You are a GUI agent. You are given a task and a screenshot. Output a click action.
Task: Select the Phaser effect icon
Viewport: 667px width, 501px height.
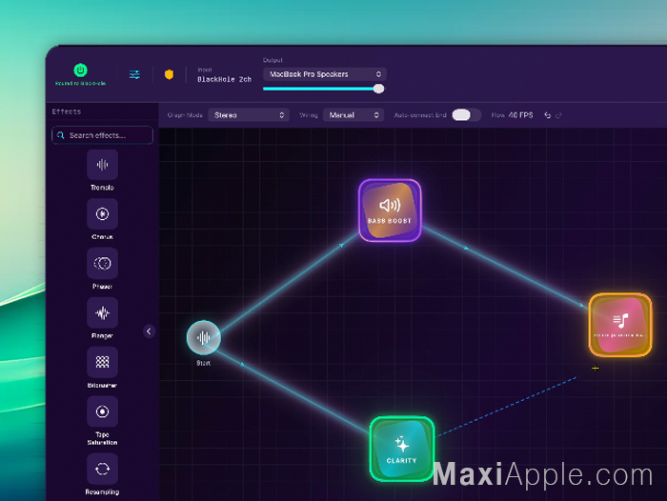pyautogui.click(x=102, y=263)
